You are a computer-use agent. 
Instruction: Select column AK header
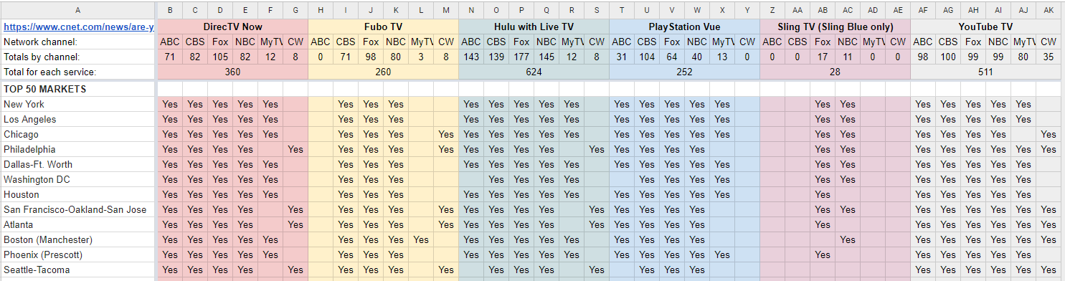(1049, 10)
